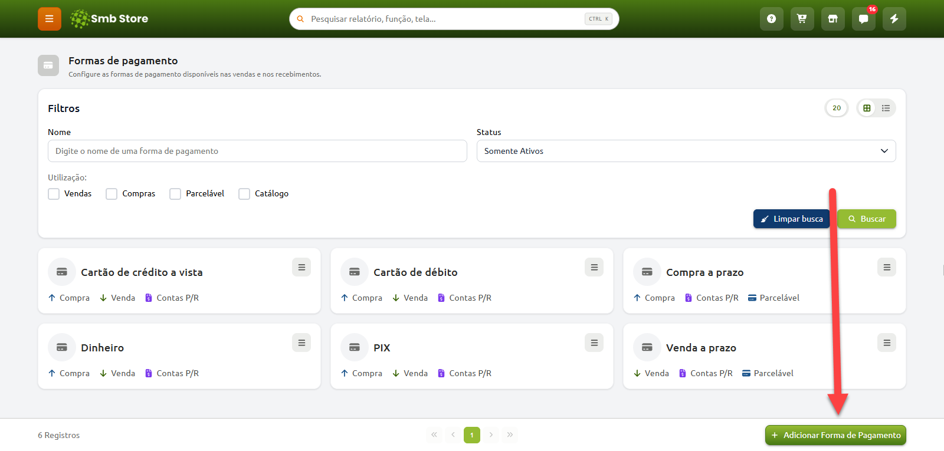Image resolution: width=944 pixels, height=451 pixels.
Task: Open menu for Cartão de débito card
Action: click(x=594, y=267)
